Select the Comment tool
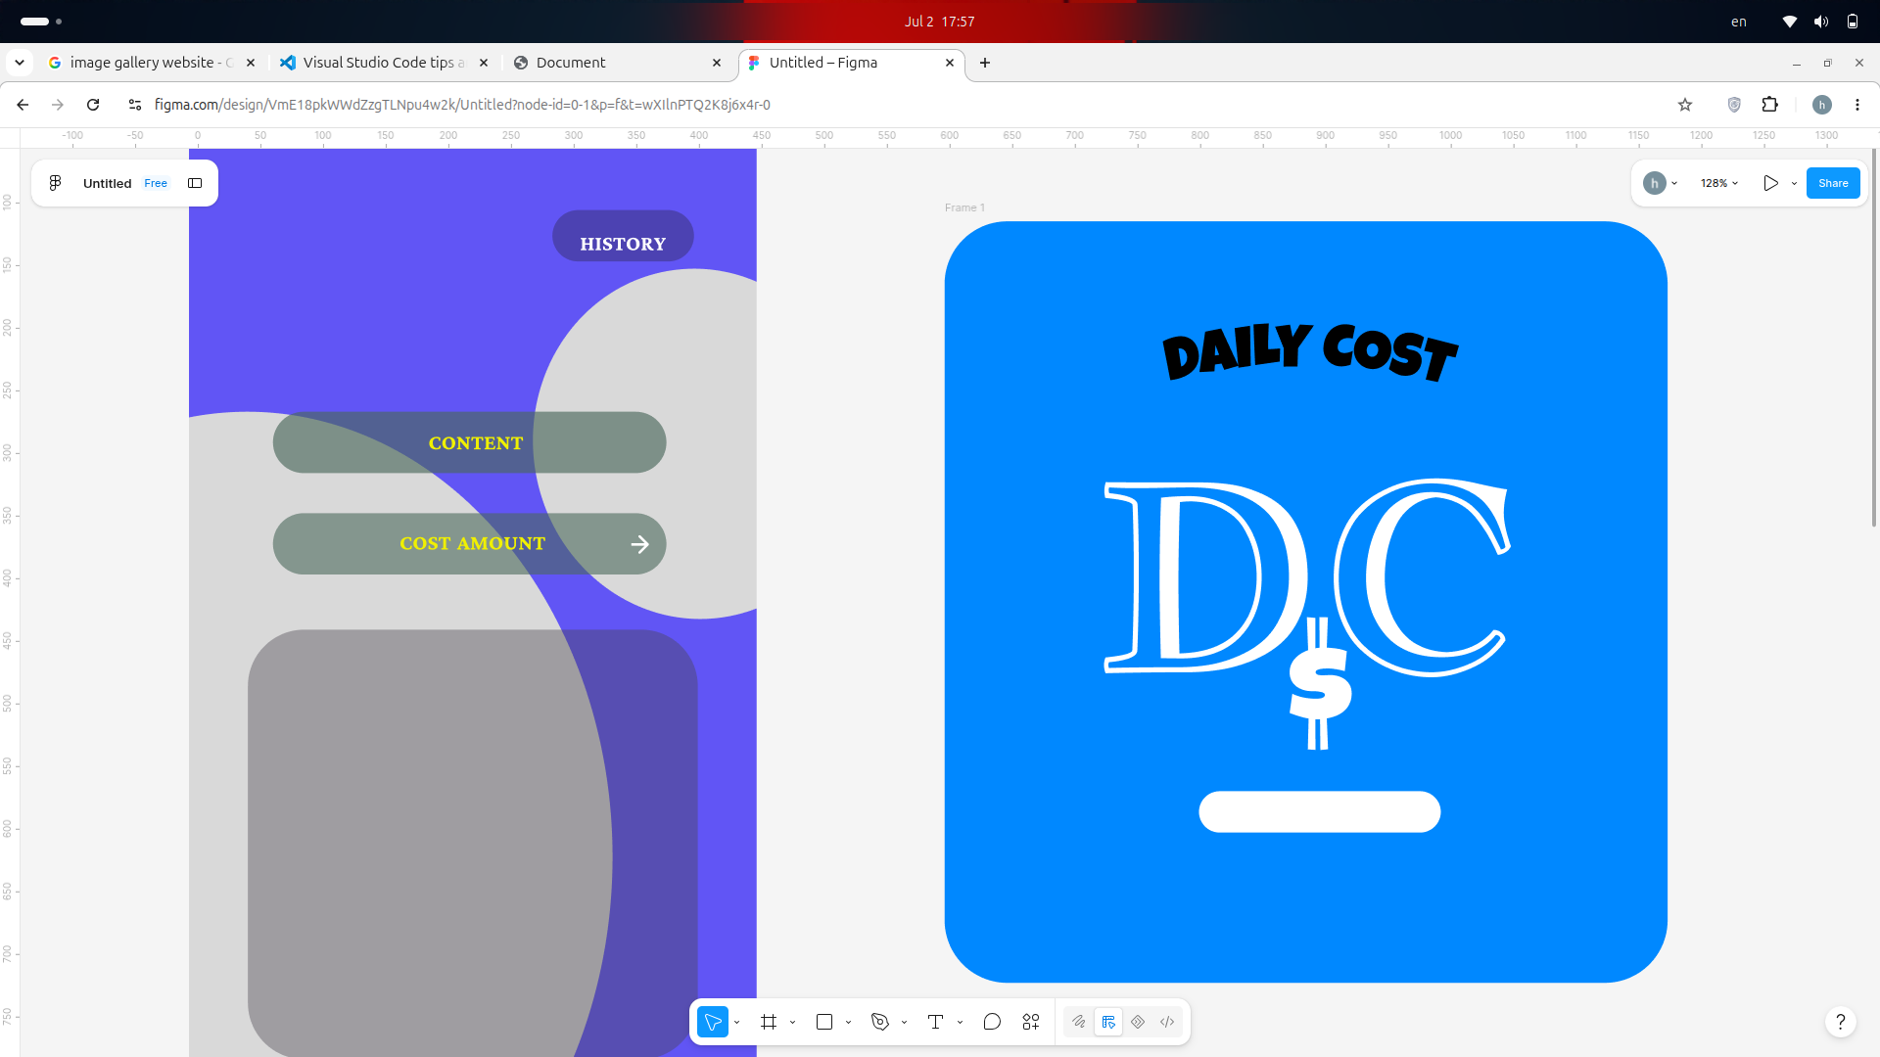This screenshot has width=1880, height=1057. [992, 1022]
